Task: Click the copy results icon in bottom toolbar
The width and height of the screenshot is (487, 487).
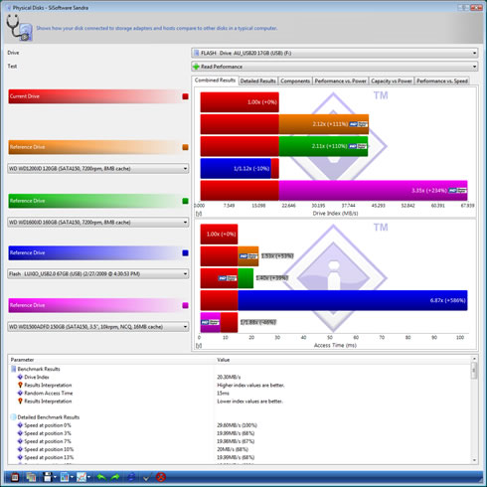Action: [31, 477]
